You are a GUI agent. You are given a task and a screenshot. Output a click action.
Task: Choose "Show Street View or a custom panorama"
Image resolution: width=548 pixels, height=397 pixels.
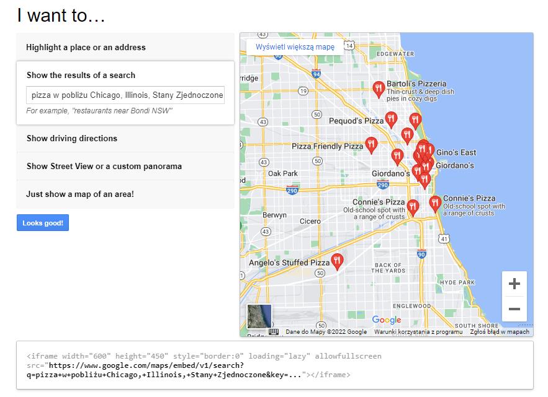click(125, 167)
